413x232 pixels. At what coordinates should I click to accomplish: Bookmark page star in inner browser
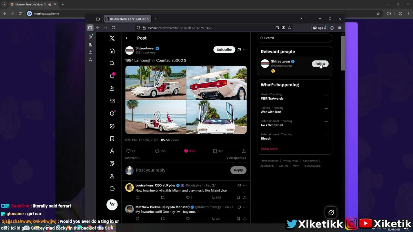[x=289, y=28]
